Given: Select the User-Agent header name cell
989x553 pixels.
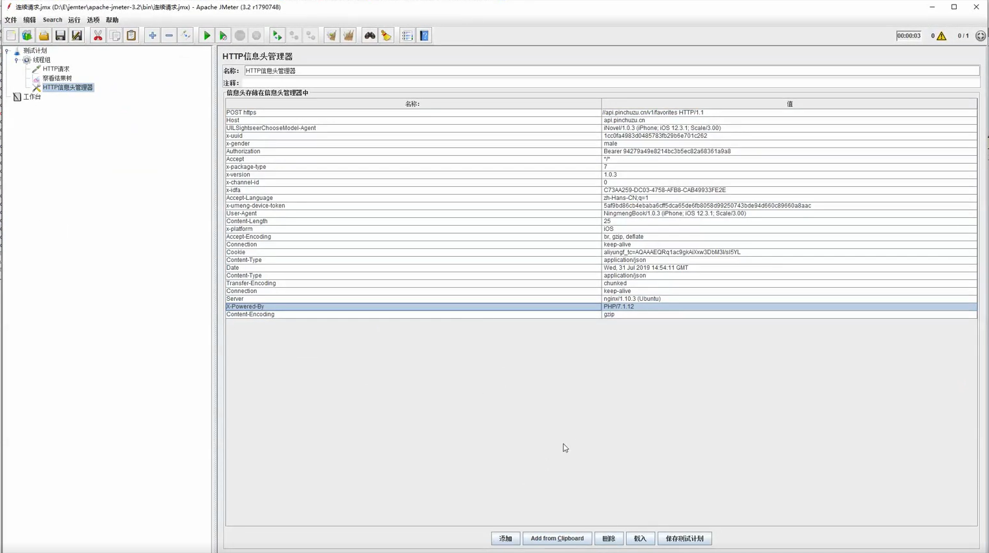Looking at the screenshot, I should [x=413, y=213].
